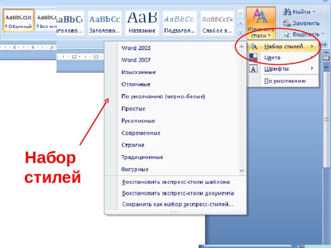Click the document vertical scrollbar thumb
The image size is (331, 248).
click(326, 119)
